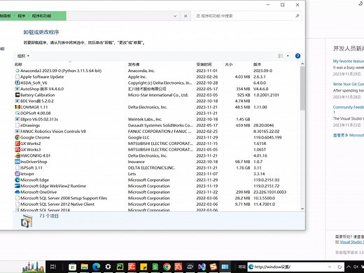
Task: Click Task View button on the taskbar
Action: click(x=53, y=267)
